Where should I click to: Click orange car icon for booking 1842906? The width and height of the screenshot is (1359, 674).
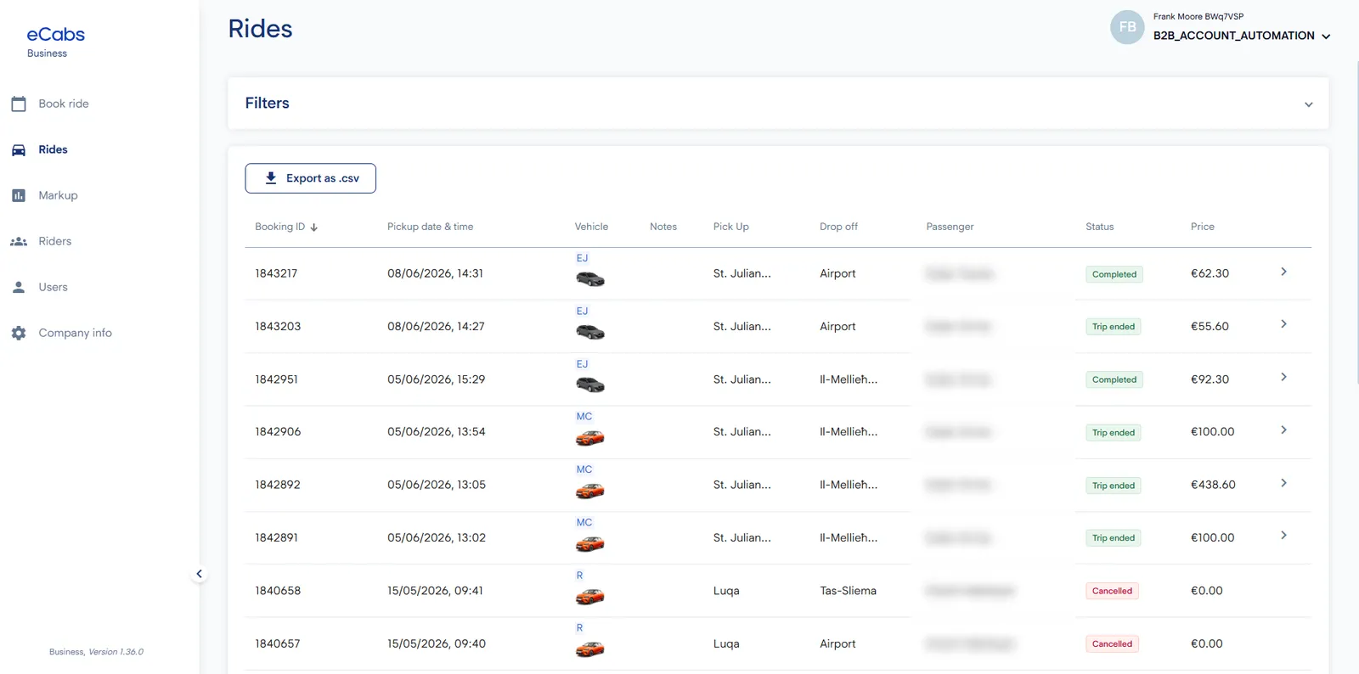point(590,438)
